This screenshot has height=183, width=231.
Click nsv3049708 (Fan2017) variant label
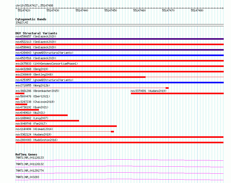point(31,124)
